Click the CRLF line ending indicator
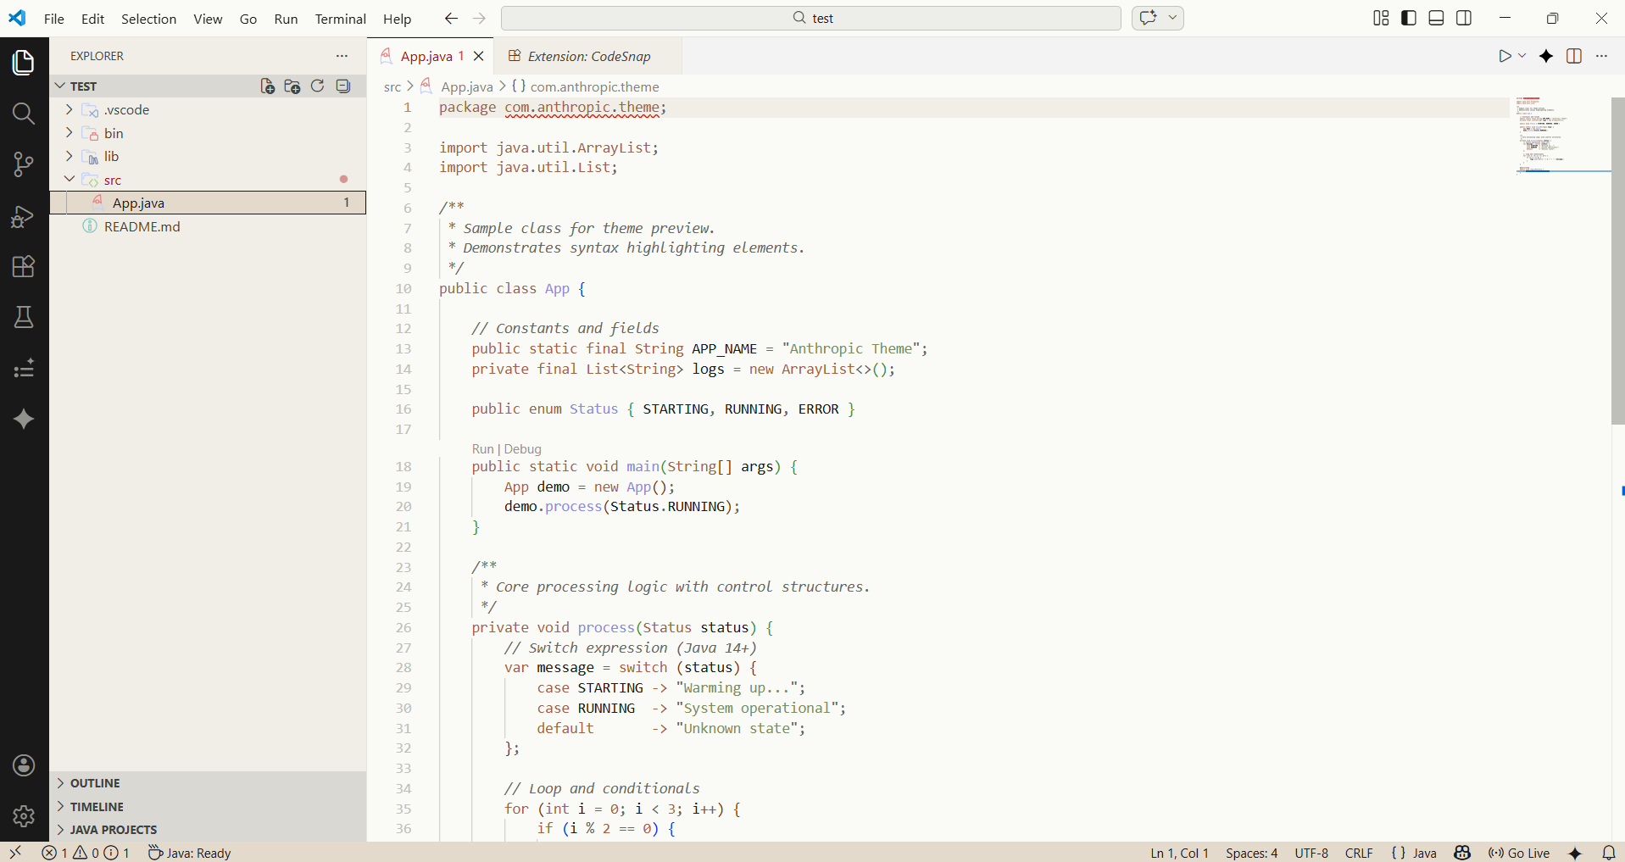Screen dimensions: 1625x862 1359,853
